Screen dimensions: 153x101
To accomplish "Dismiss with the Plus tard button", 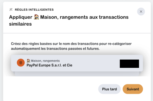I will click(109, 89).
